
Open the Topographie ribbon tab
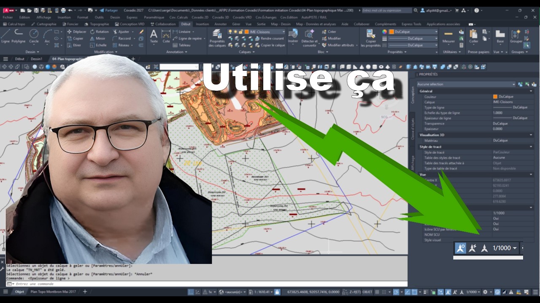click(97, 24)
